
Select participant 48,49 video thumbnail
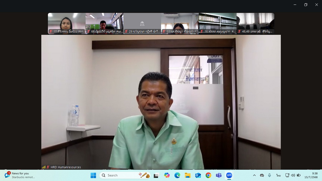[x=255, y=23]
